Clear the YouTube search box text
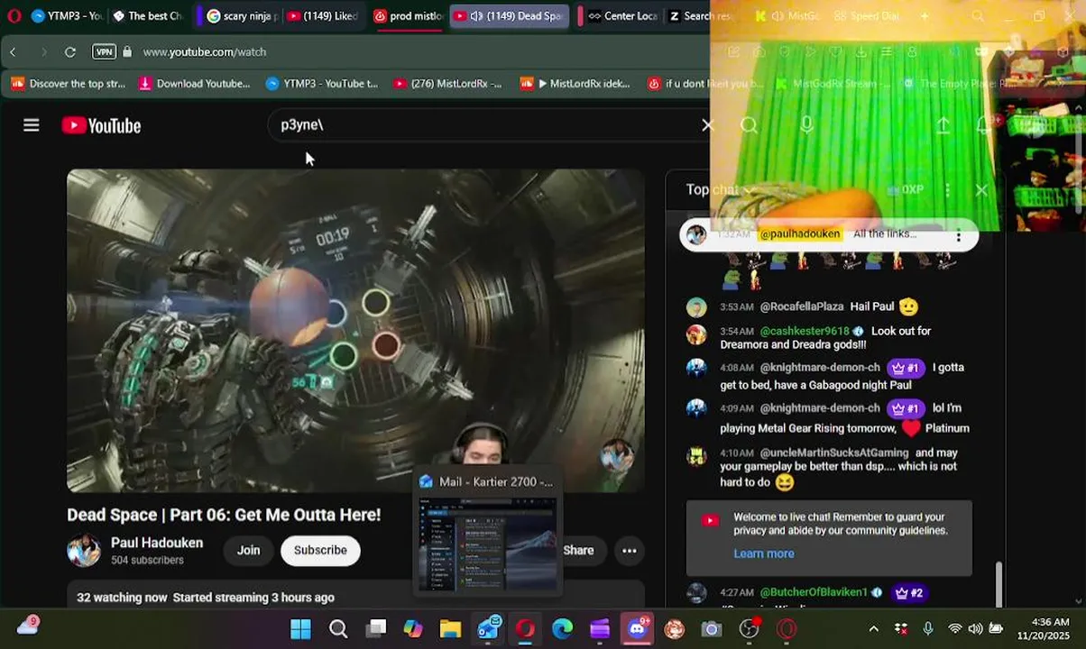 click(707, 125)
